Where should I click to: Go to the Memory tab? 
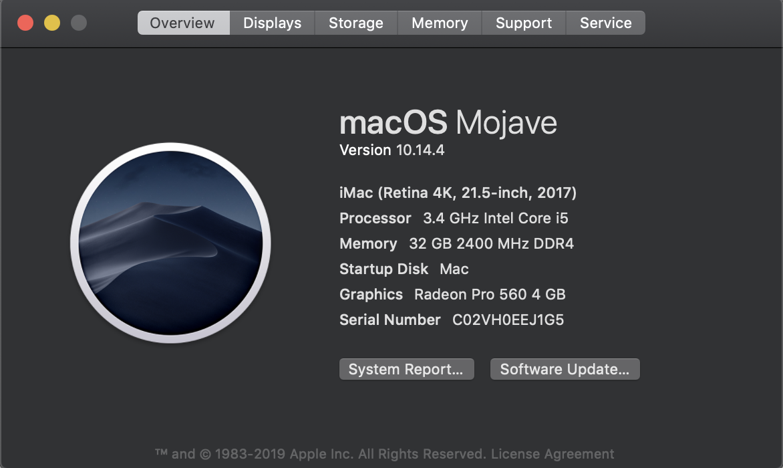tap(439, 23)
